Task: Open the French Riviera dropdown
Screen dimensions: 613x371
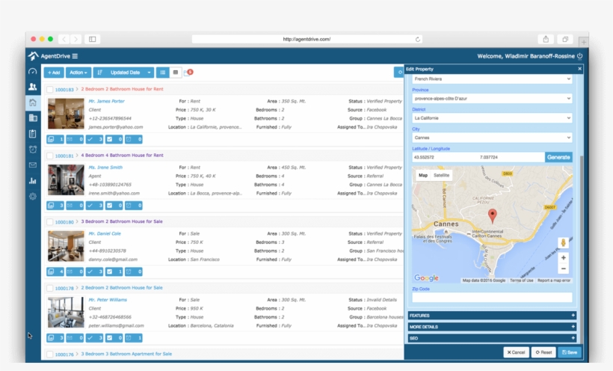Action: point(492,79)
